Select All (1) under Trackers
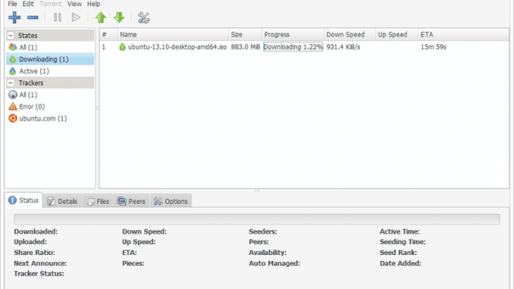514x289 pixels. pyautogui.click(x=50, y=95)
